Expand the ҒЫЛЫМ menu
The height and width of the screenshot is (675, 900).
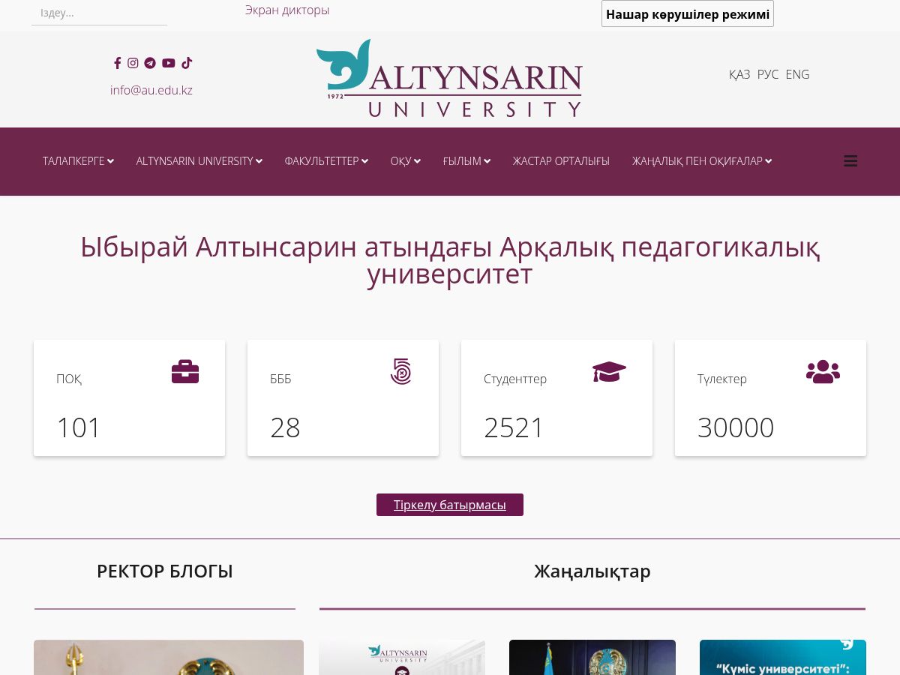(x=466, y=161)
